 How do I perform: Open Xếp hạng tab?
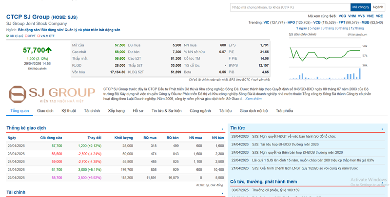click(x=117, y=111)
